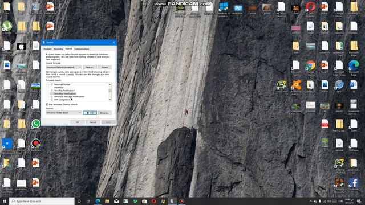Open Bandicam recorder from taskbar
The height and width of the screenshot is (205, 365).
click(x=181, y=201)
